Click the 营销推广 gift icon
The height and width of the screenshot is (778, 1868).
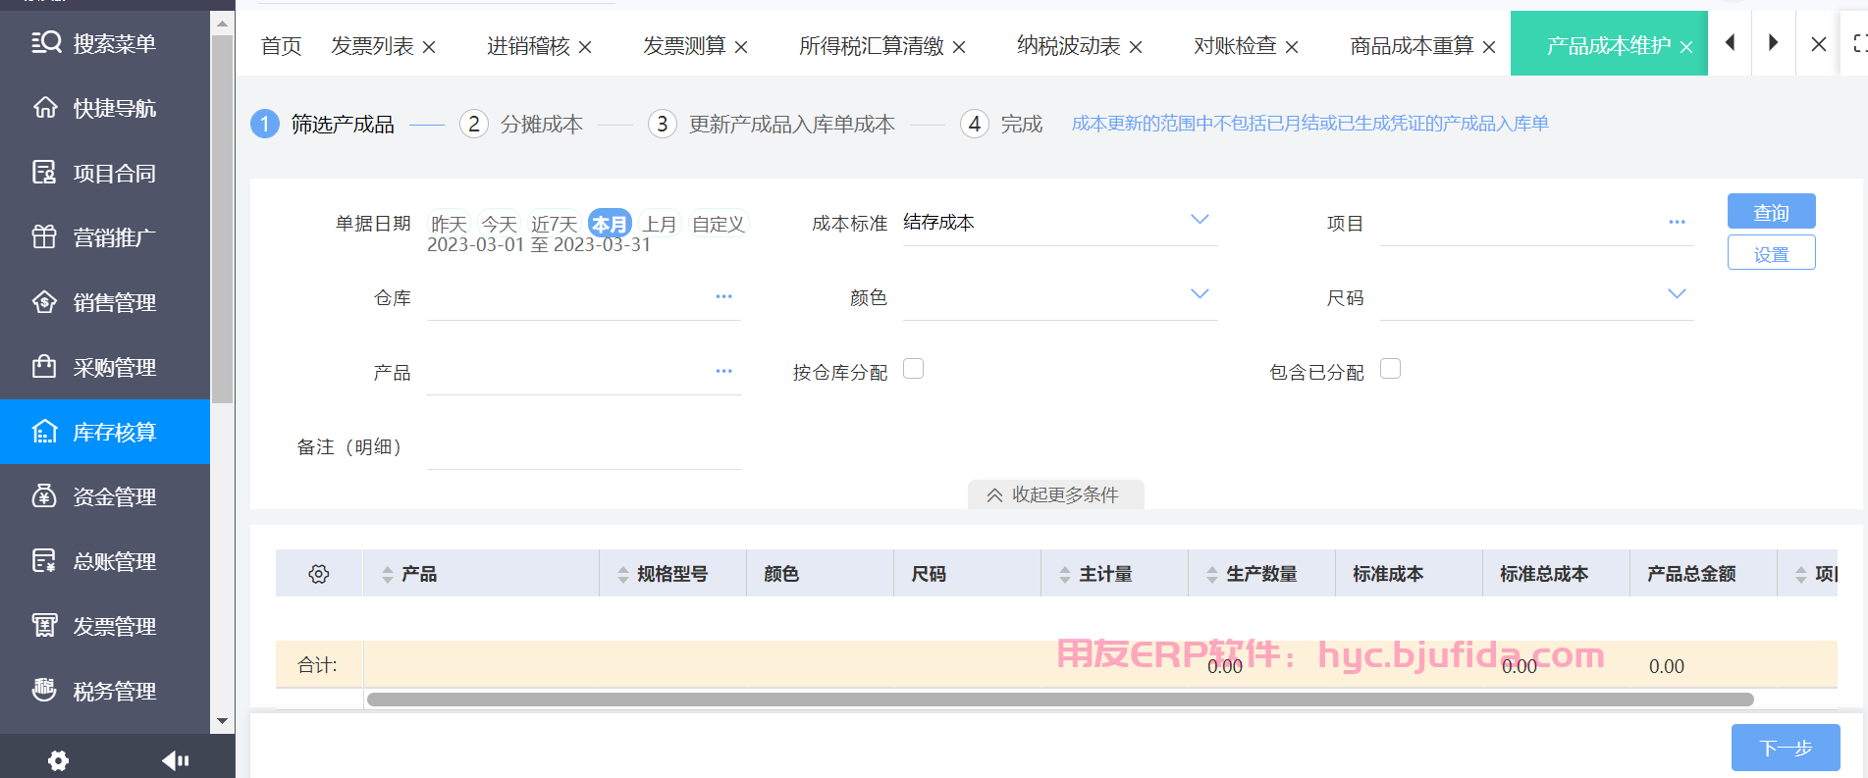(45, 236)
